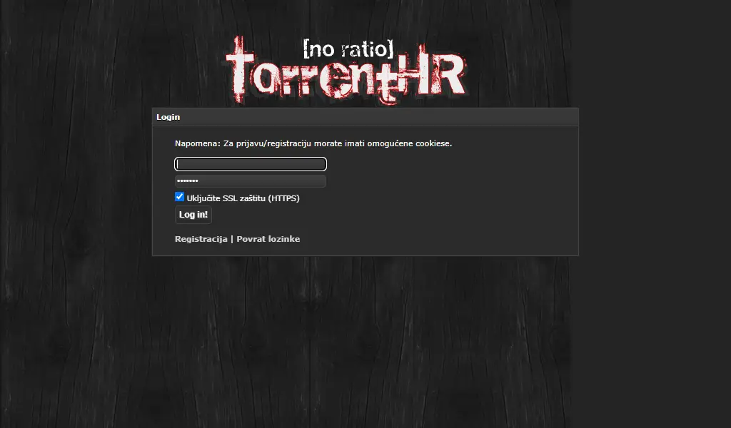Click the TorrentHR no ratio logo
The width and height of the screenshot is (731, 428).
pyautogui.click(x=346, y=70)
